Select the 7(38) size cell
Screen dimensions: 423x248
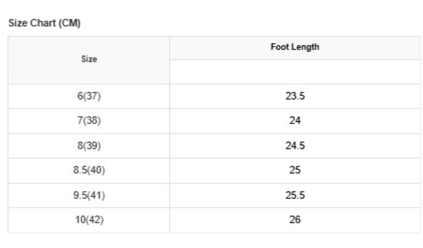(x=89, y=121)
